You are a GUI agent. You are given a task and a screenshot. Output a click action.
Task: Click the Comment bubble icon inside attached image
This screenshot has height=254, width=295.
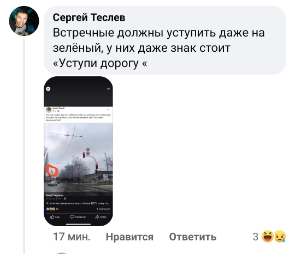[x=72, y=217]
